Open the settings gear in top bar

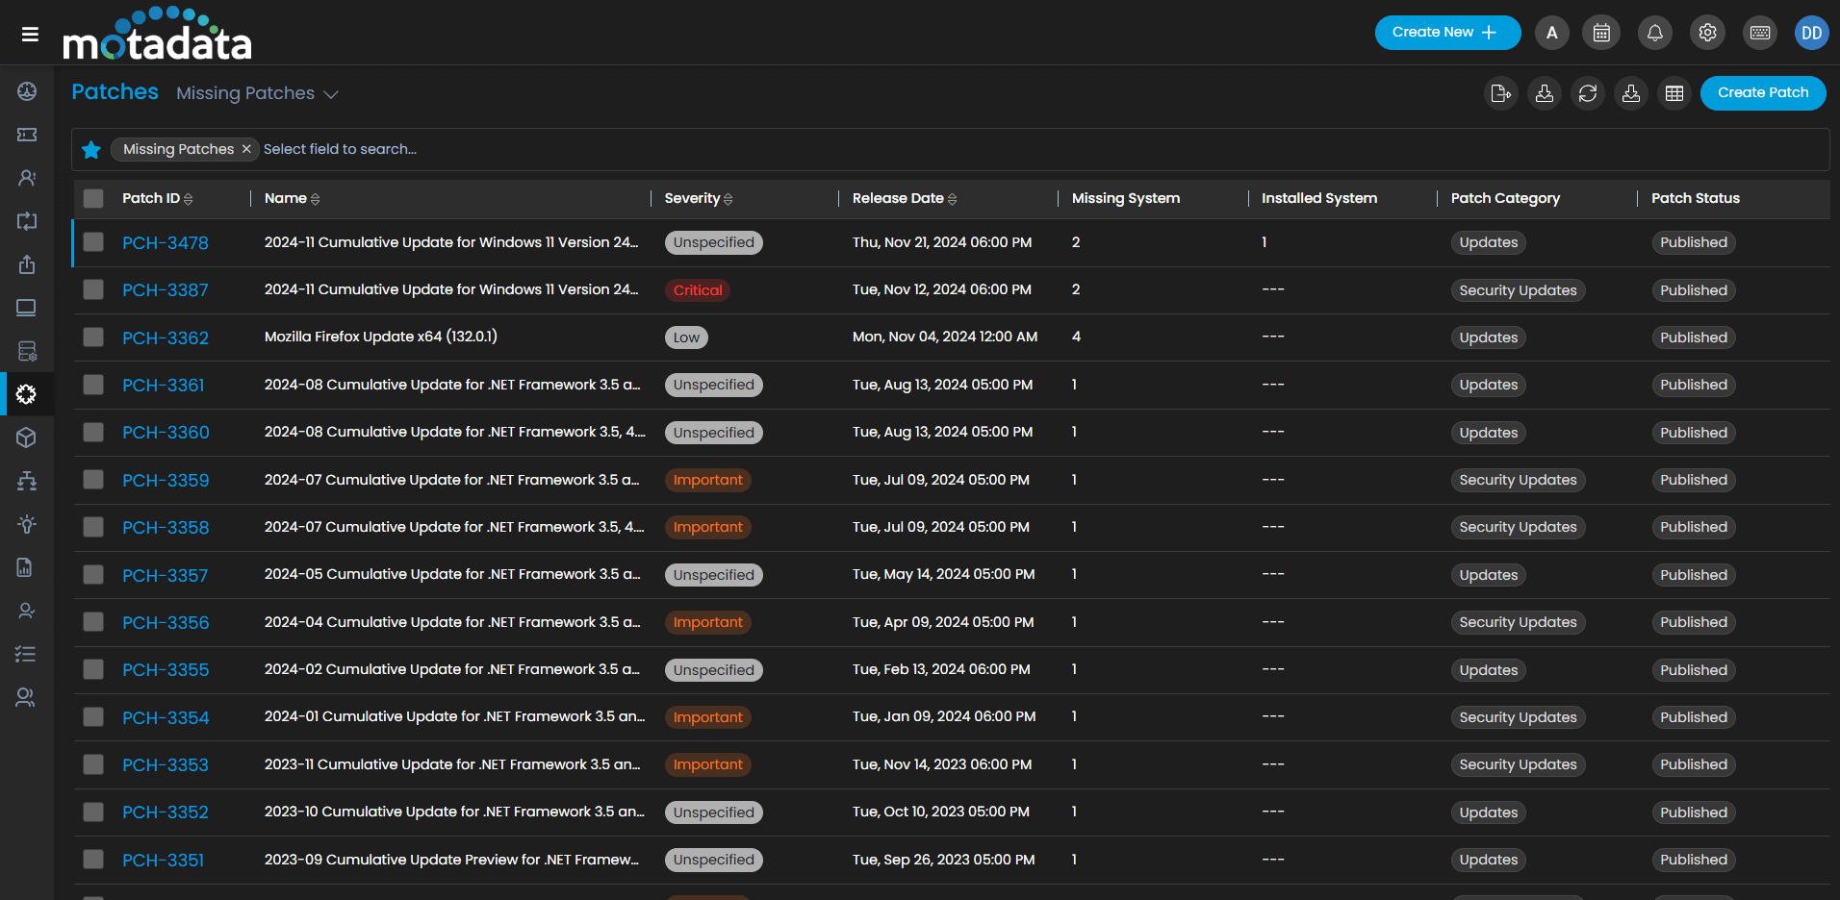[1707, 33]
